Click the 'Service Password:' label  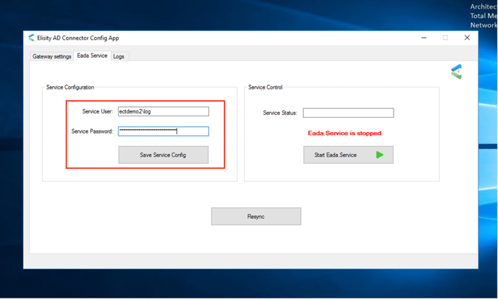(x=92, y=131)
